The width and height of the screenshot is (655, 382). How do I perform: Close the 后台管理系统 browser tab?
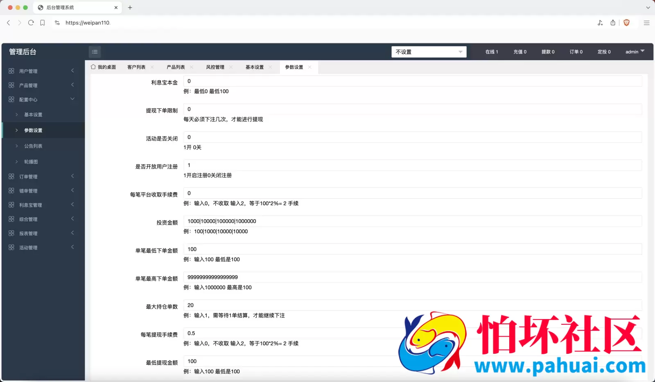[116, 7]
